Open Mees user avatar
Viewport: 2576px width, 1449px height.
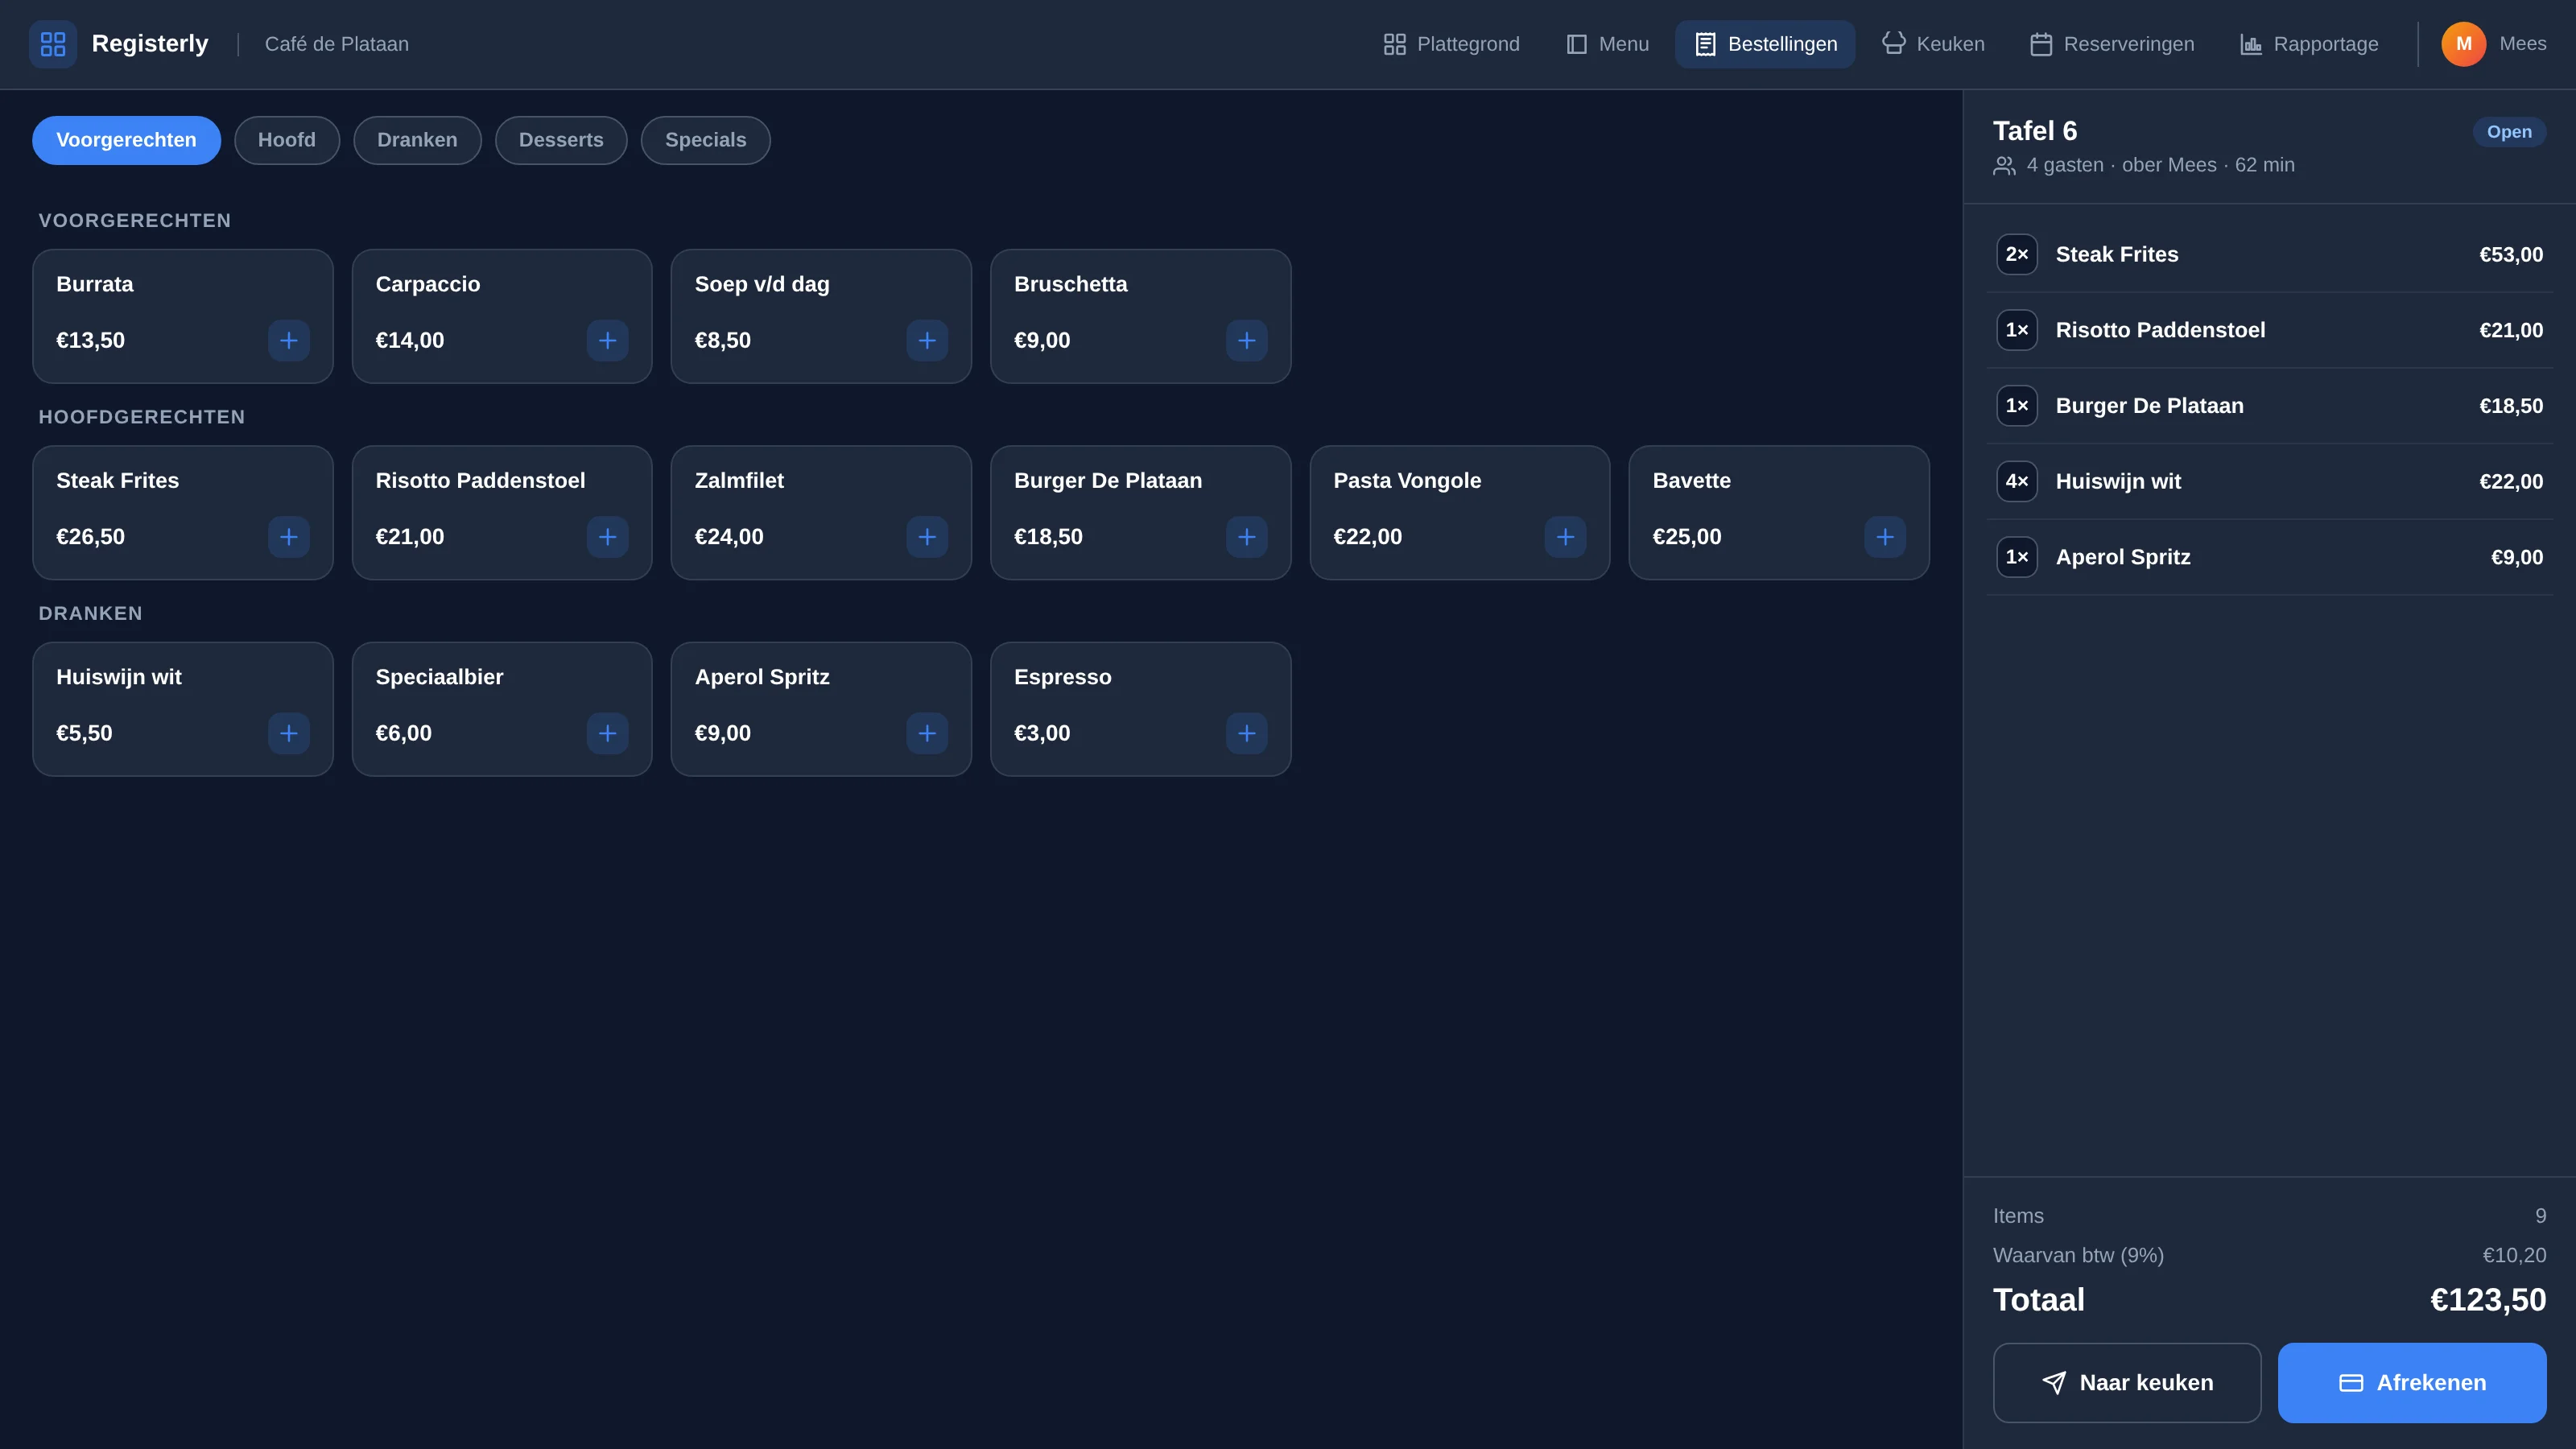pyautogui.click(x=2463, y=44)
